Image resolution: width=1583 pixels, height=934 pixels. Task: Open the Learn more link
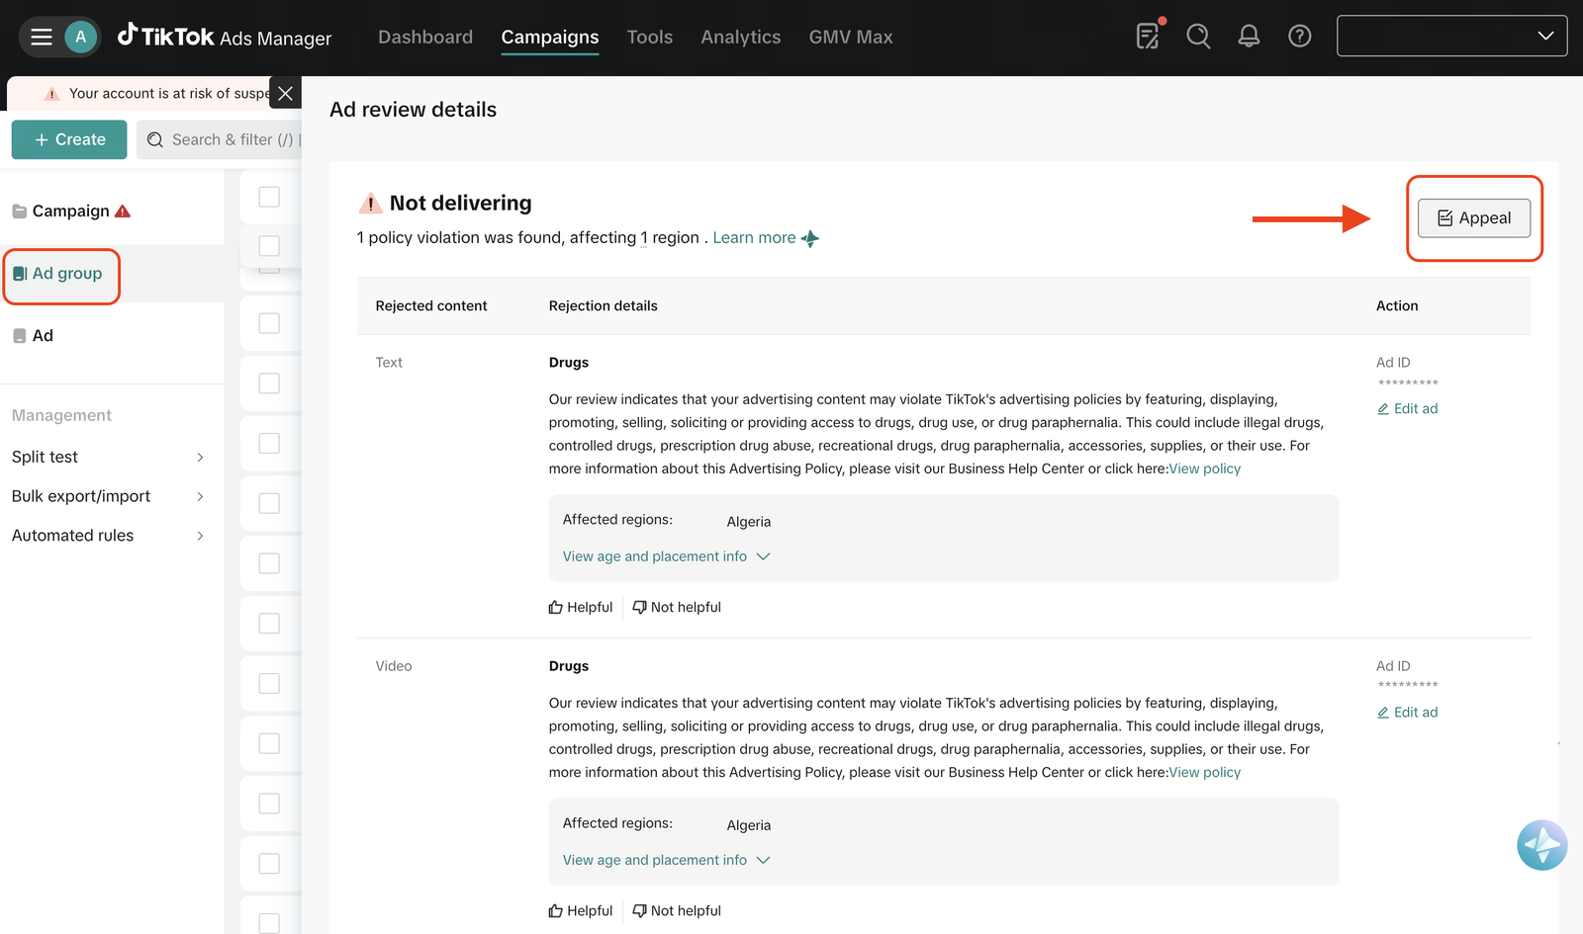tap(754, 238)
